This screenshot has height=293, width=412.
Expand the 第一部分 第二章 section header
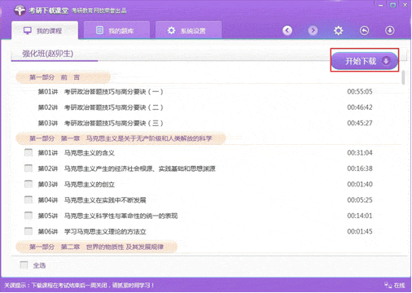click(96, 247)
